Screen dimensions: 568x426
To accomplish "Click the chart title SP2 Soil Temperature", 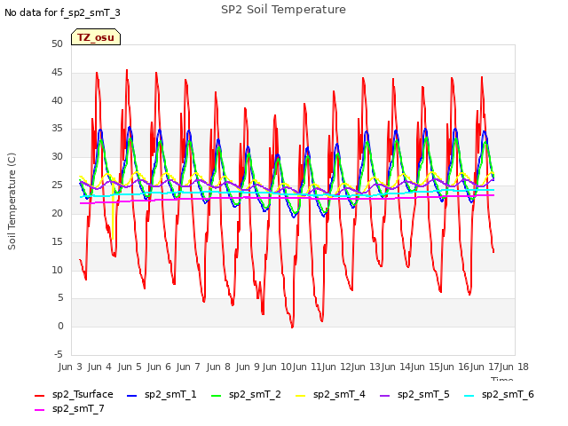I will pos(283,10).
